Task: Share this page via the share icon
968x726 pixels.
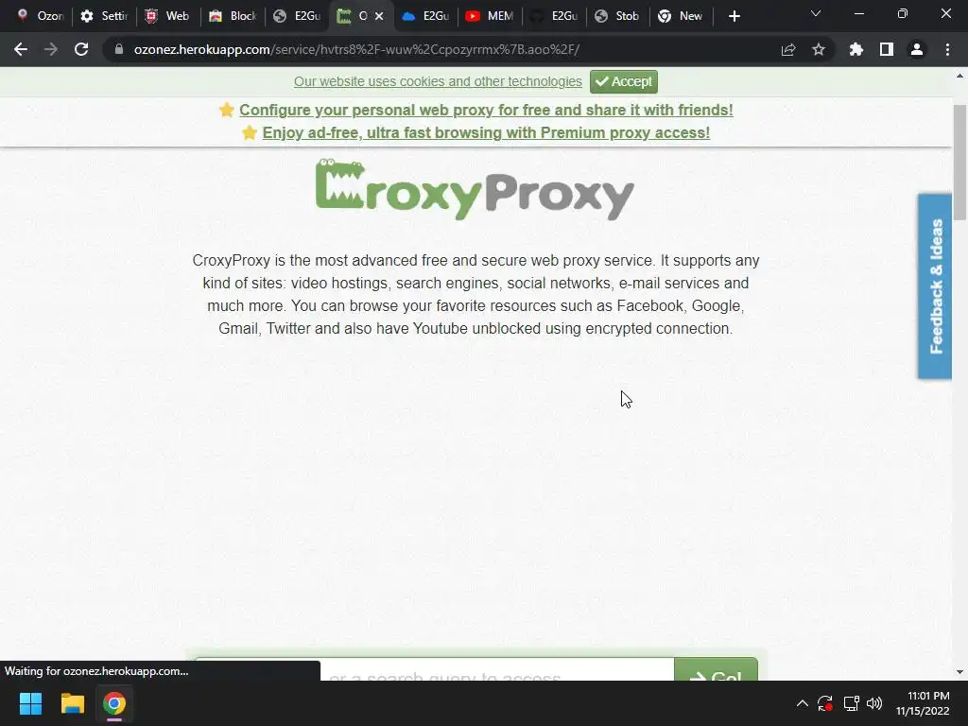Action: pyautogui.click(x=787, y=49)
